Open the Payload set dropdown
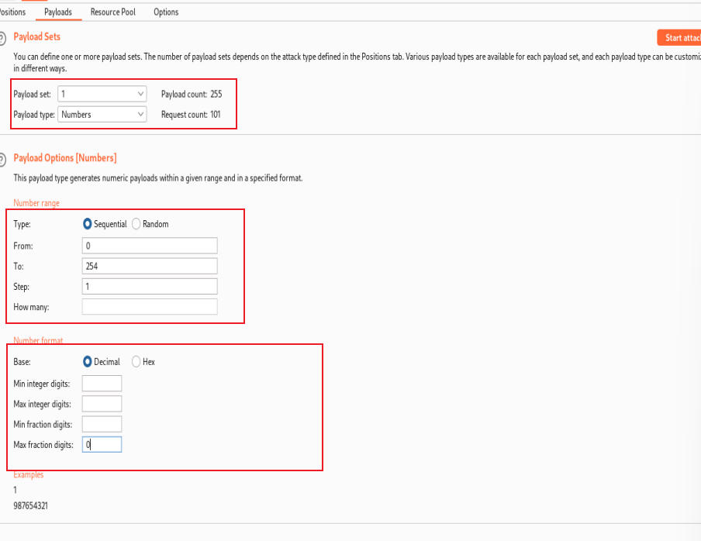The image size is (701, 541). 102,94
